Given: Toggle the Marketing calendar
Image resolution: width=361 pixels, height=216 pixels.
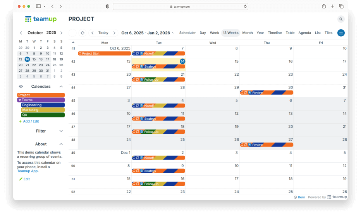Looking at the screenshot, I should click(43, 110).
